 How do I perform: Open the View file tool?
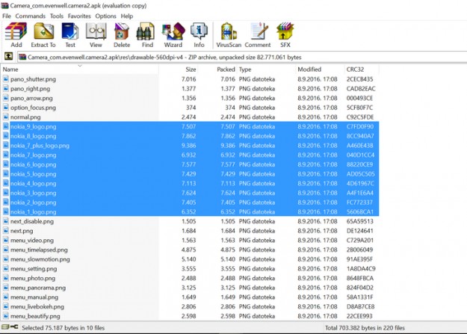pyautogui.click(x=95, y=34)
